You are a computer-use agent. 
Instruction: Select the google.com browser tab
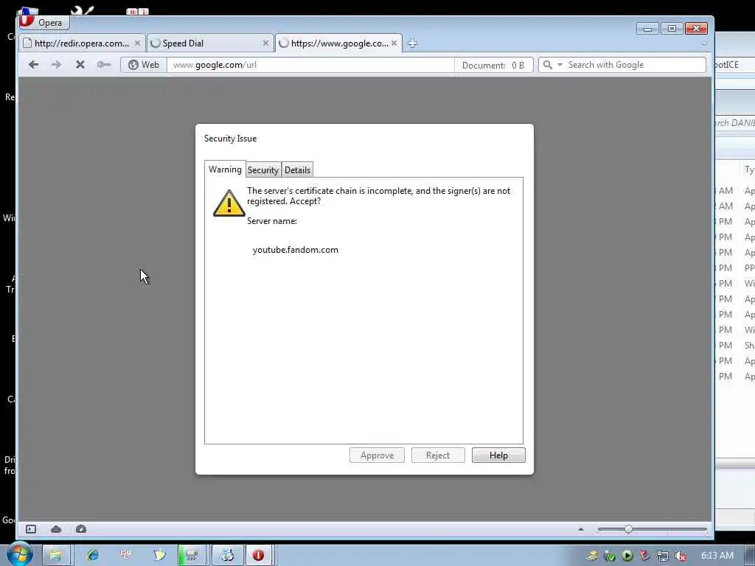point(339,43)
